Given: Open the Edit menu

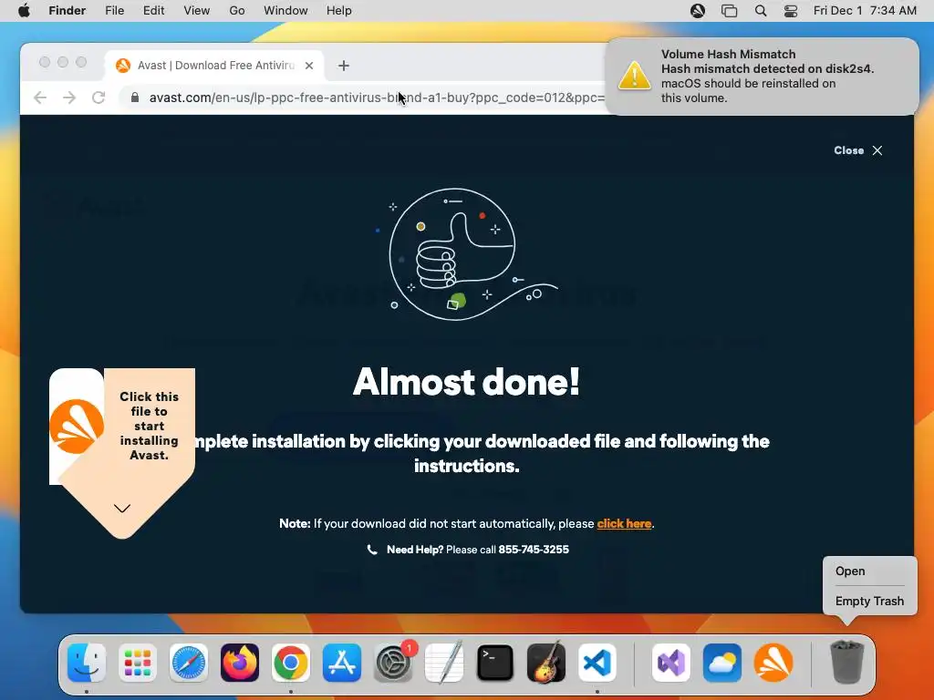Looking at the screenshot, I should tap(153, 11).
